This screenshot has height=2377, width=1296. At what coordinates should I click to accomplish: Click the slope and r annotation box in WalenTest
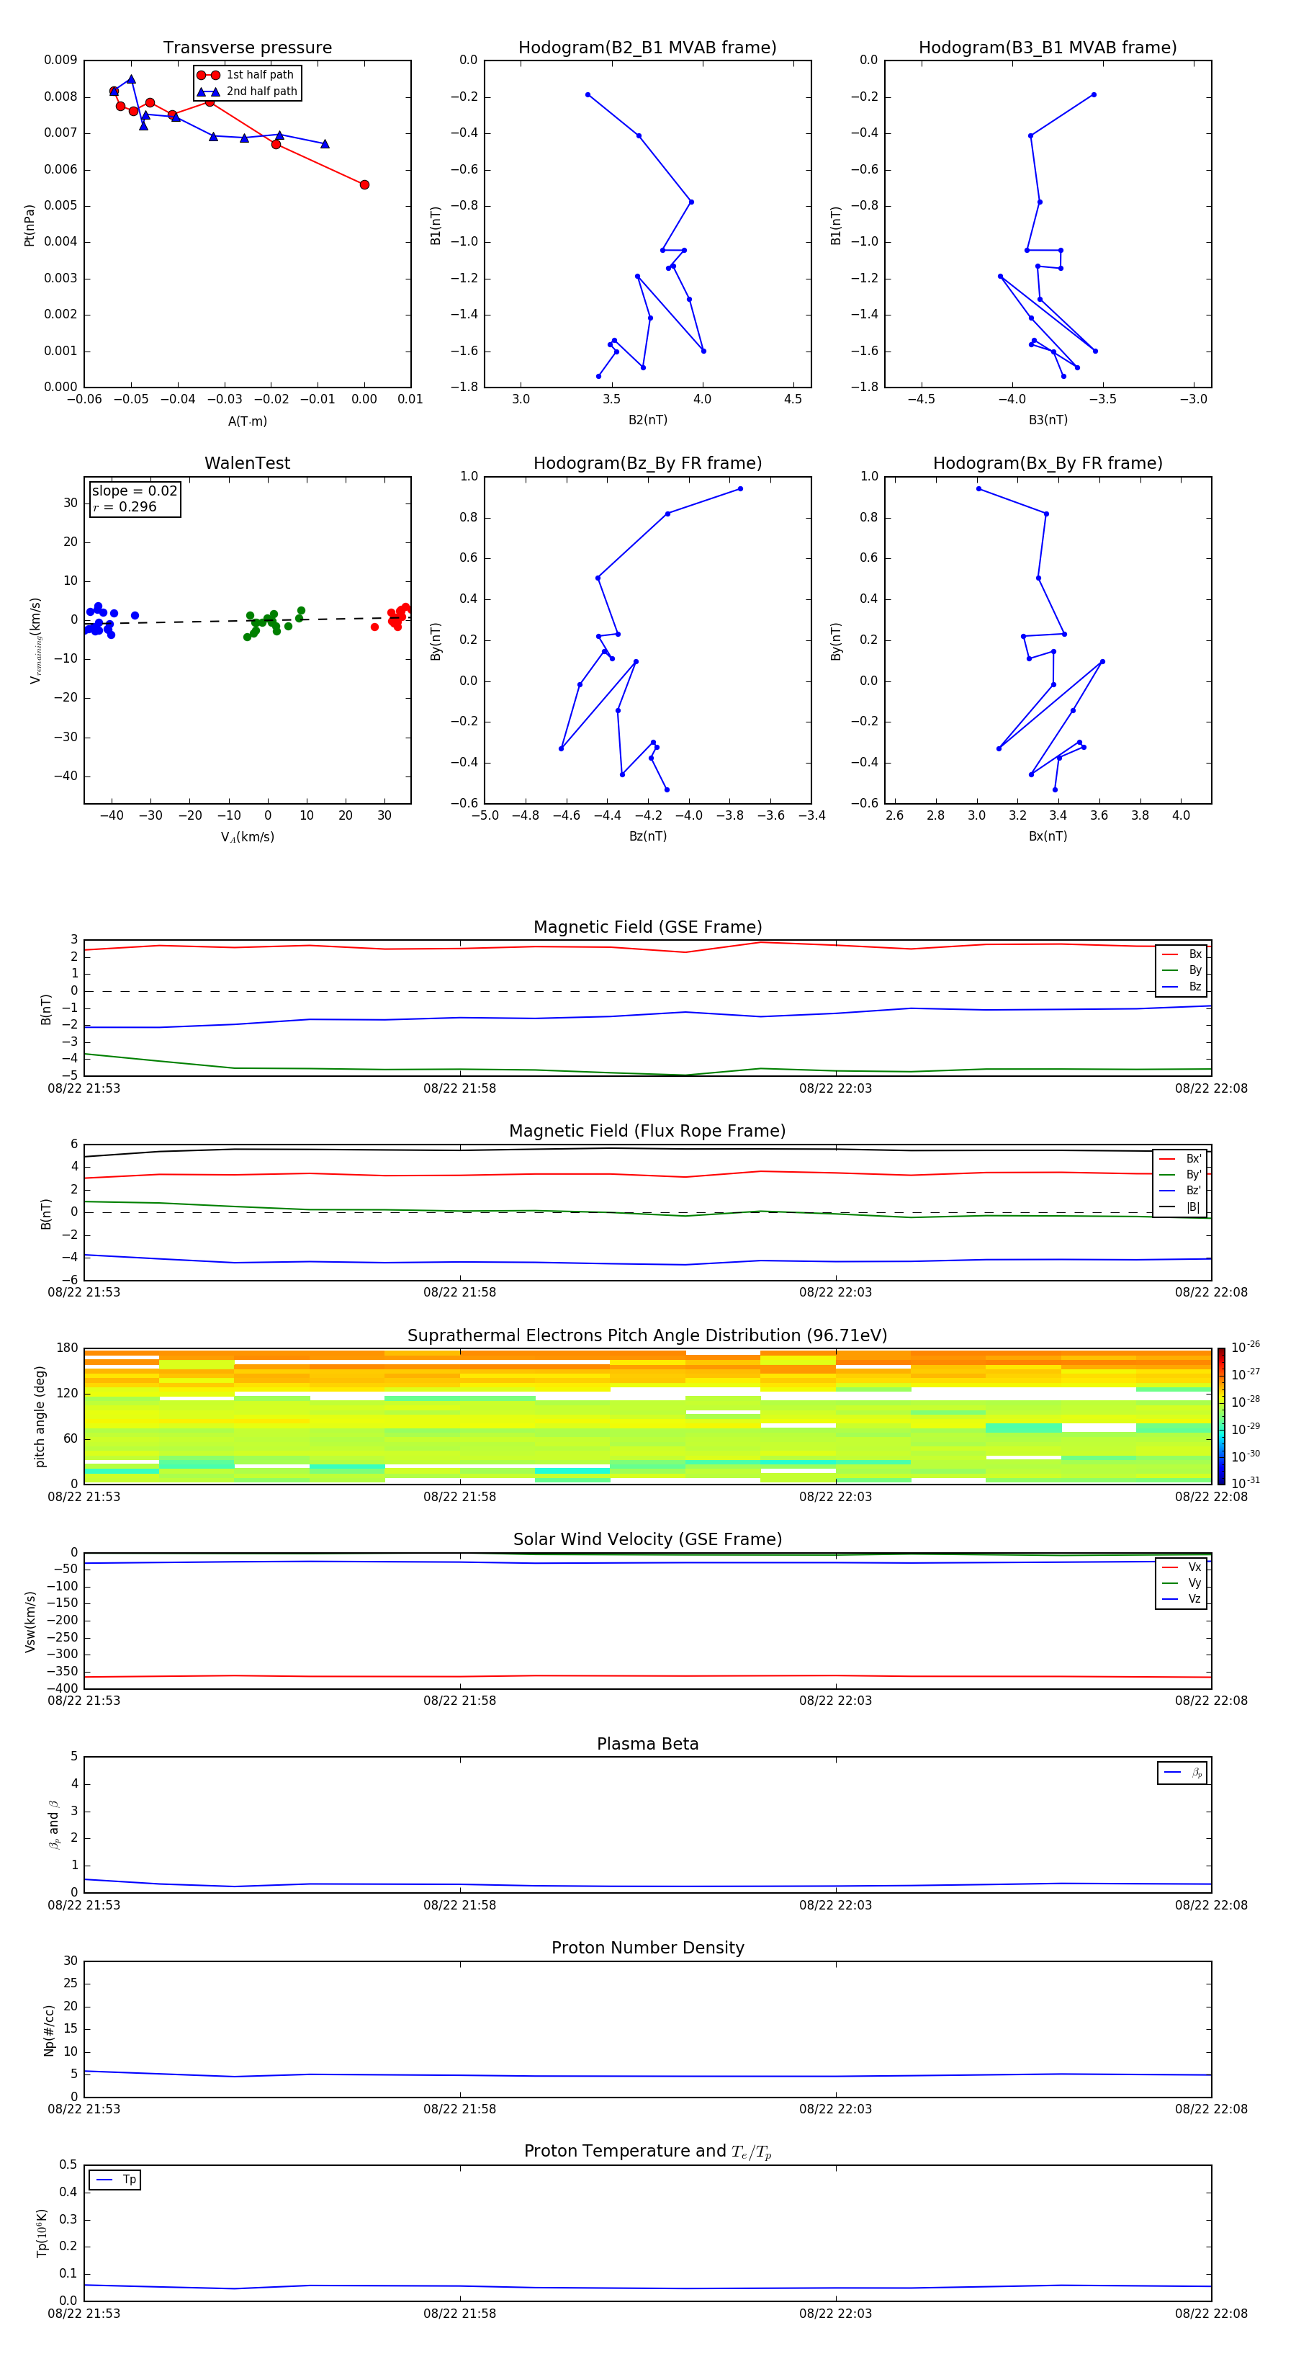coord(135,499)
